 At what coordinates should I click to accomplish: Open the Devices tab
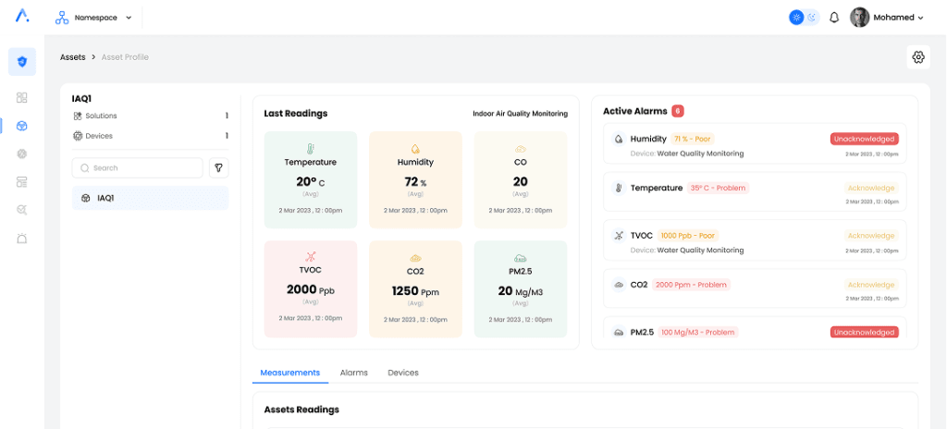tap(402, 373)
